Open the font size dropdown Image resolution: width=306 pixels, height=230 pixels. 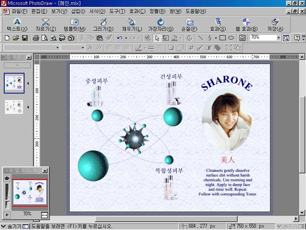(x=83, y=48)
